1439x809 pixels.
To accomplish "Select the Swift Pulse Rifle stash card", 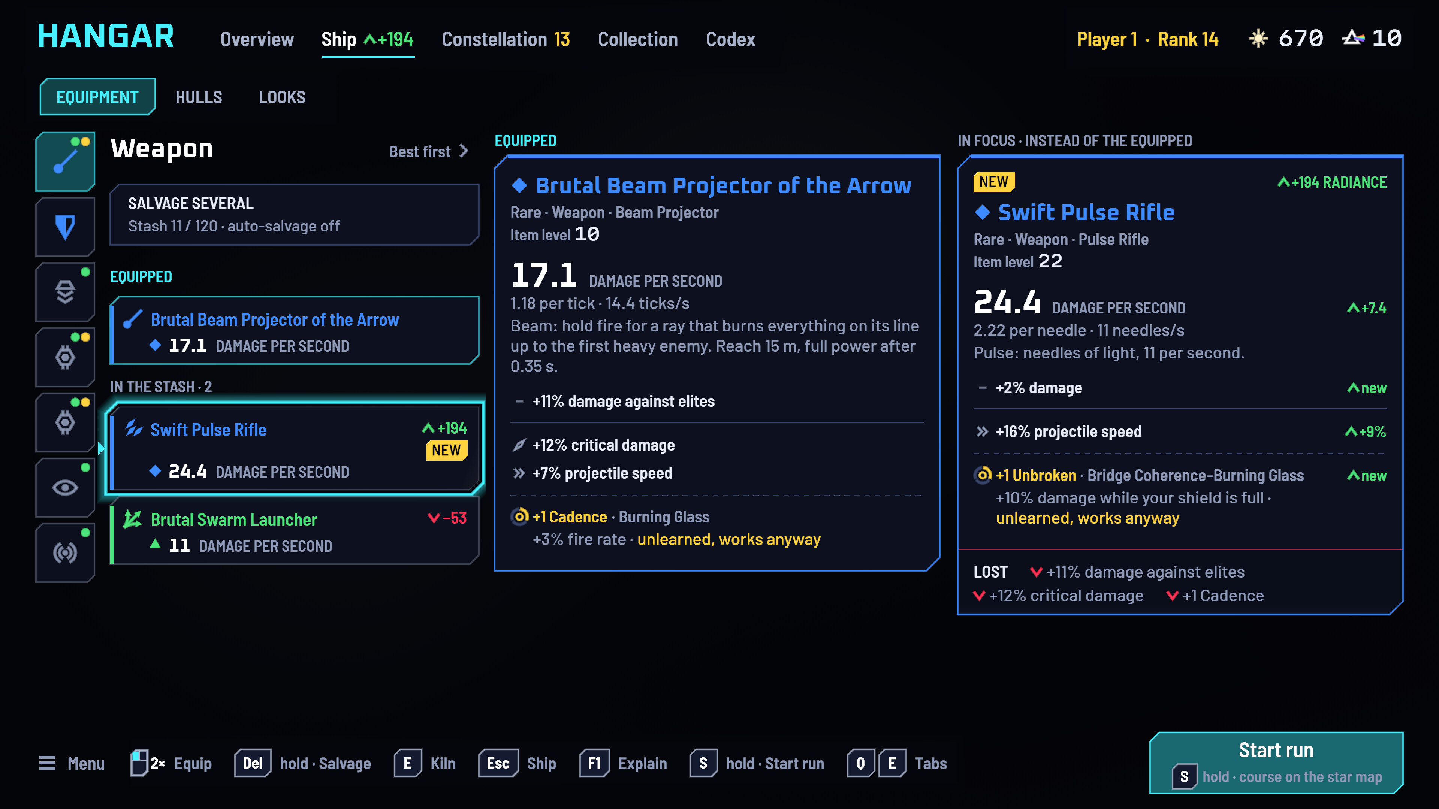I will click(x=295, y=448).
